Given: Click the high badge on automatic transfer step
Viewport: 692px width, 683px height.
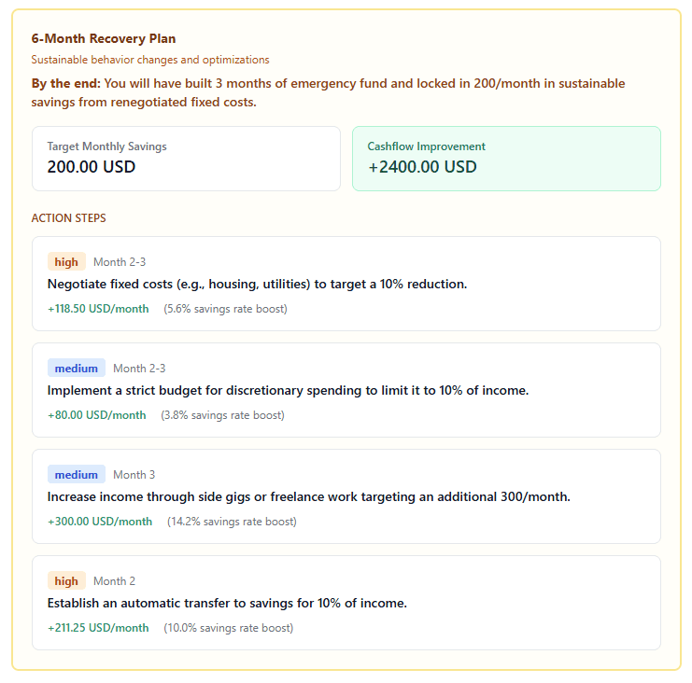Looking at the screenshot, I should tap(66, 581).
